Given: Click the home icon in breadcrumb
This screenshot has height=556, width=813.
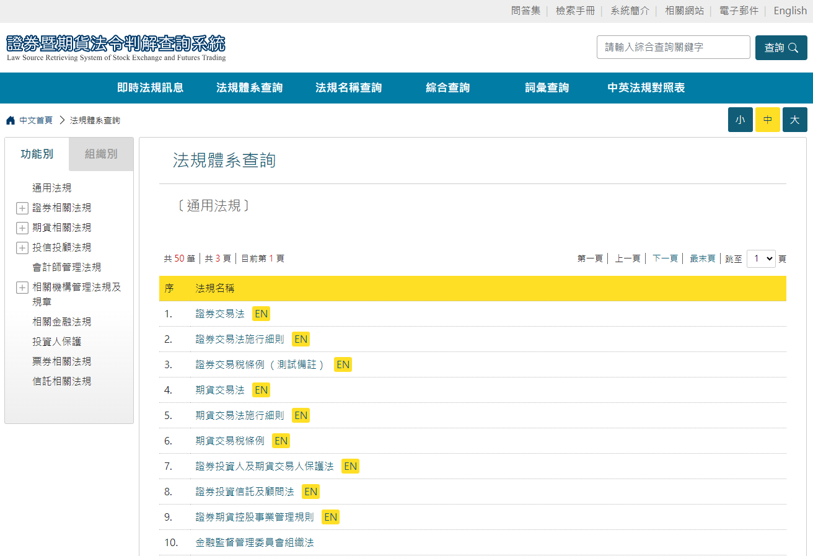Looking at the screenshot, I should pos(11,120).
